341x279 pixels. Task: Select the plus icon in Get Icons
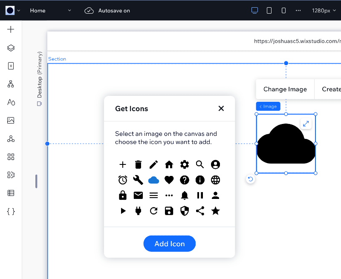point(123,164)
